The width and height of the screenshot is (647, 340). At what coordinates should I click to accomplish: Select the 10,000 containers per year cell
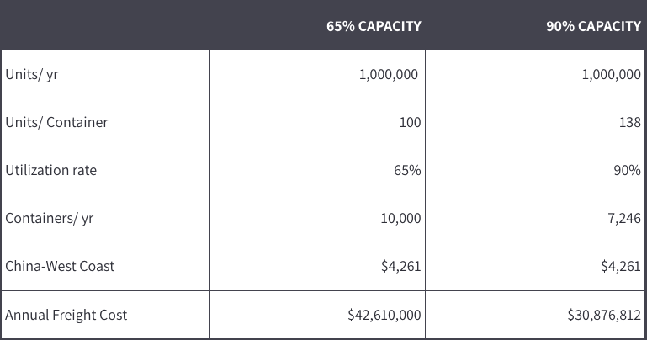pyautogui.click(x=400, y=218)
